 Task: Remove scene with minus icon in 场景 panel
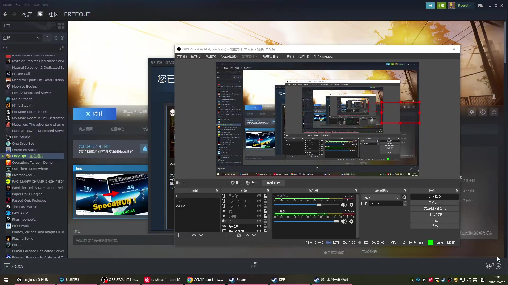tap(185, 235)
